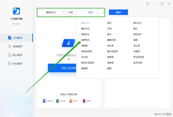Select 越南语 language option
The width and height of the screenshot is (173, 117).
pyautogui.click(x=84, y=68)
